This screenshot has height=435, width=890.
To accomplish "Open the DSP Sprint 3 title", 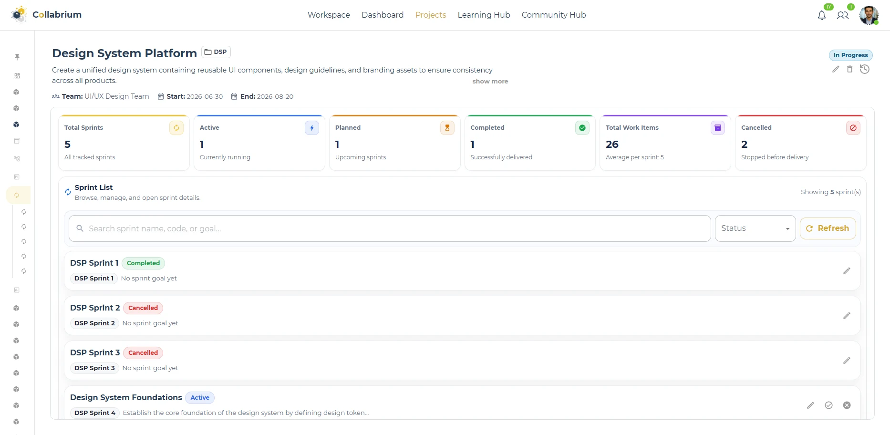I will tap(95, 352).
